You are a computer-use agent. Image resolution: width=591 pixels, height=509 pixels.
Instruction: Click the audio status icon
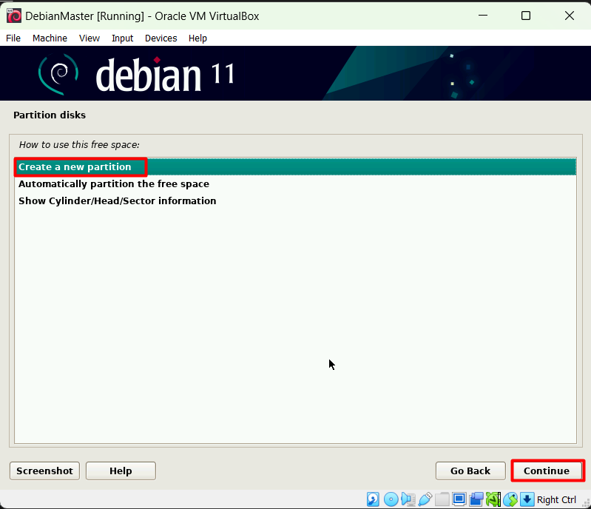[408, 499]
